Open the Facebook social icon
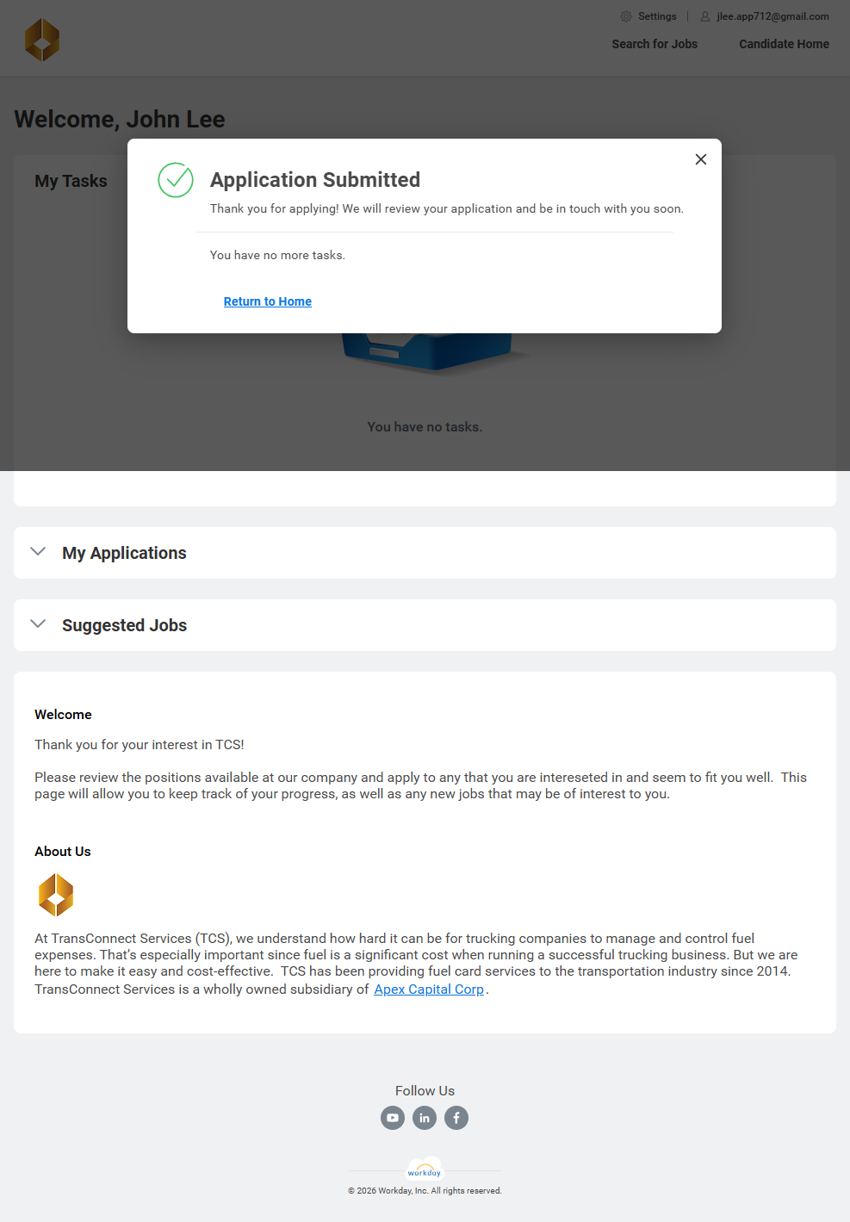Image resolution: width=850 pixels, height=1222 pixels. 456,1118
